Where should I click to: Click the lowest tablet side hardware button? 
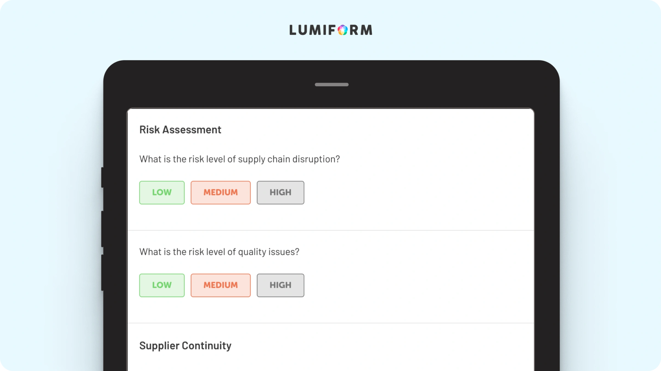(x=102, y=272)
